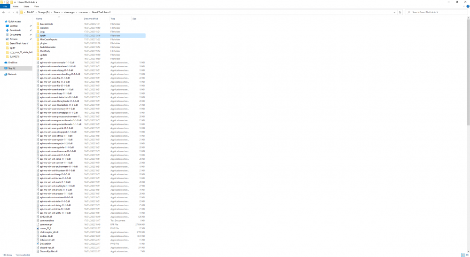Select the MiniCrashReports folder icon
The height and width of the screenshot is (257, 470).
click(38, 39)
